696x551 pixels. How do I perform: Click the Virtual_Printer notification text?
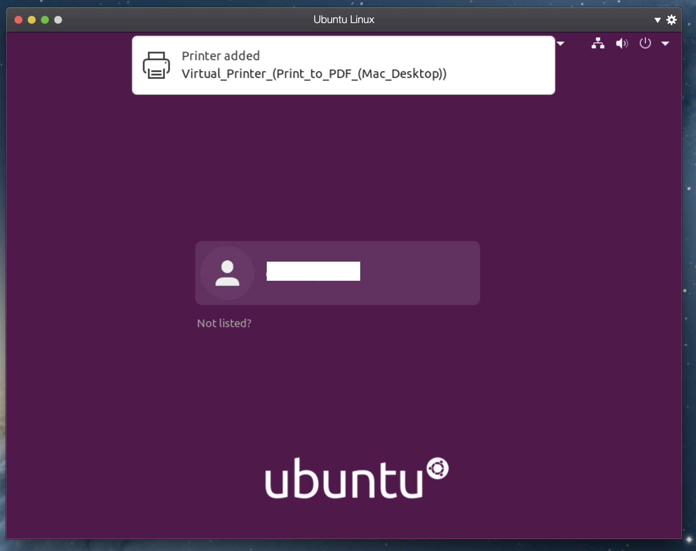pos(314,74)
